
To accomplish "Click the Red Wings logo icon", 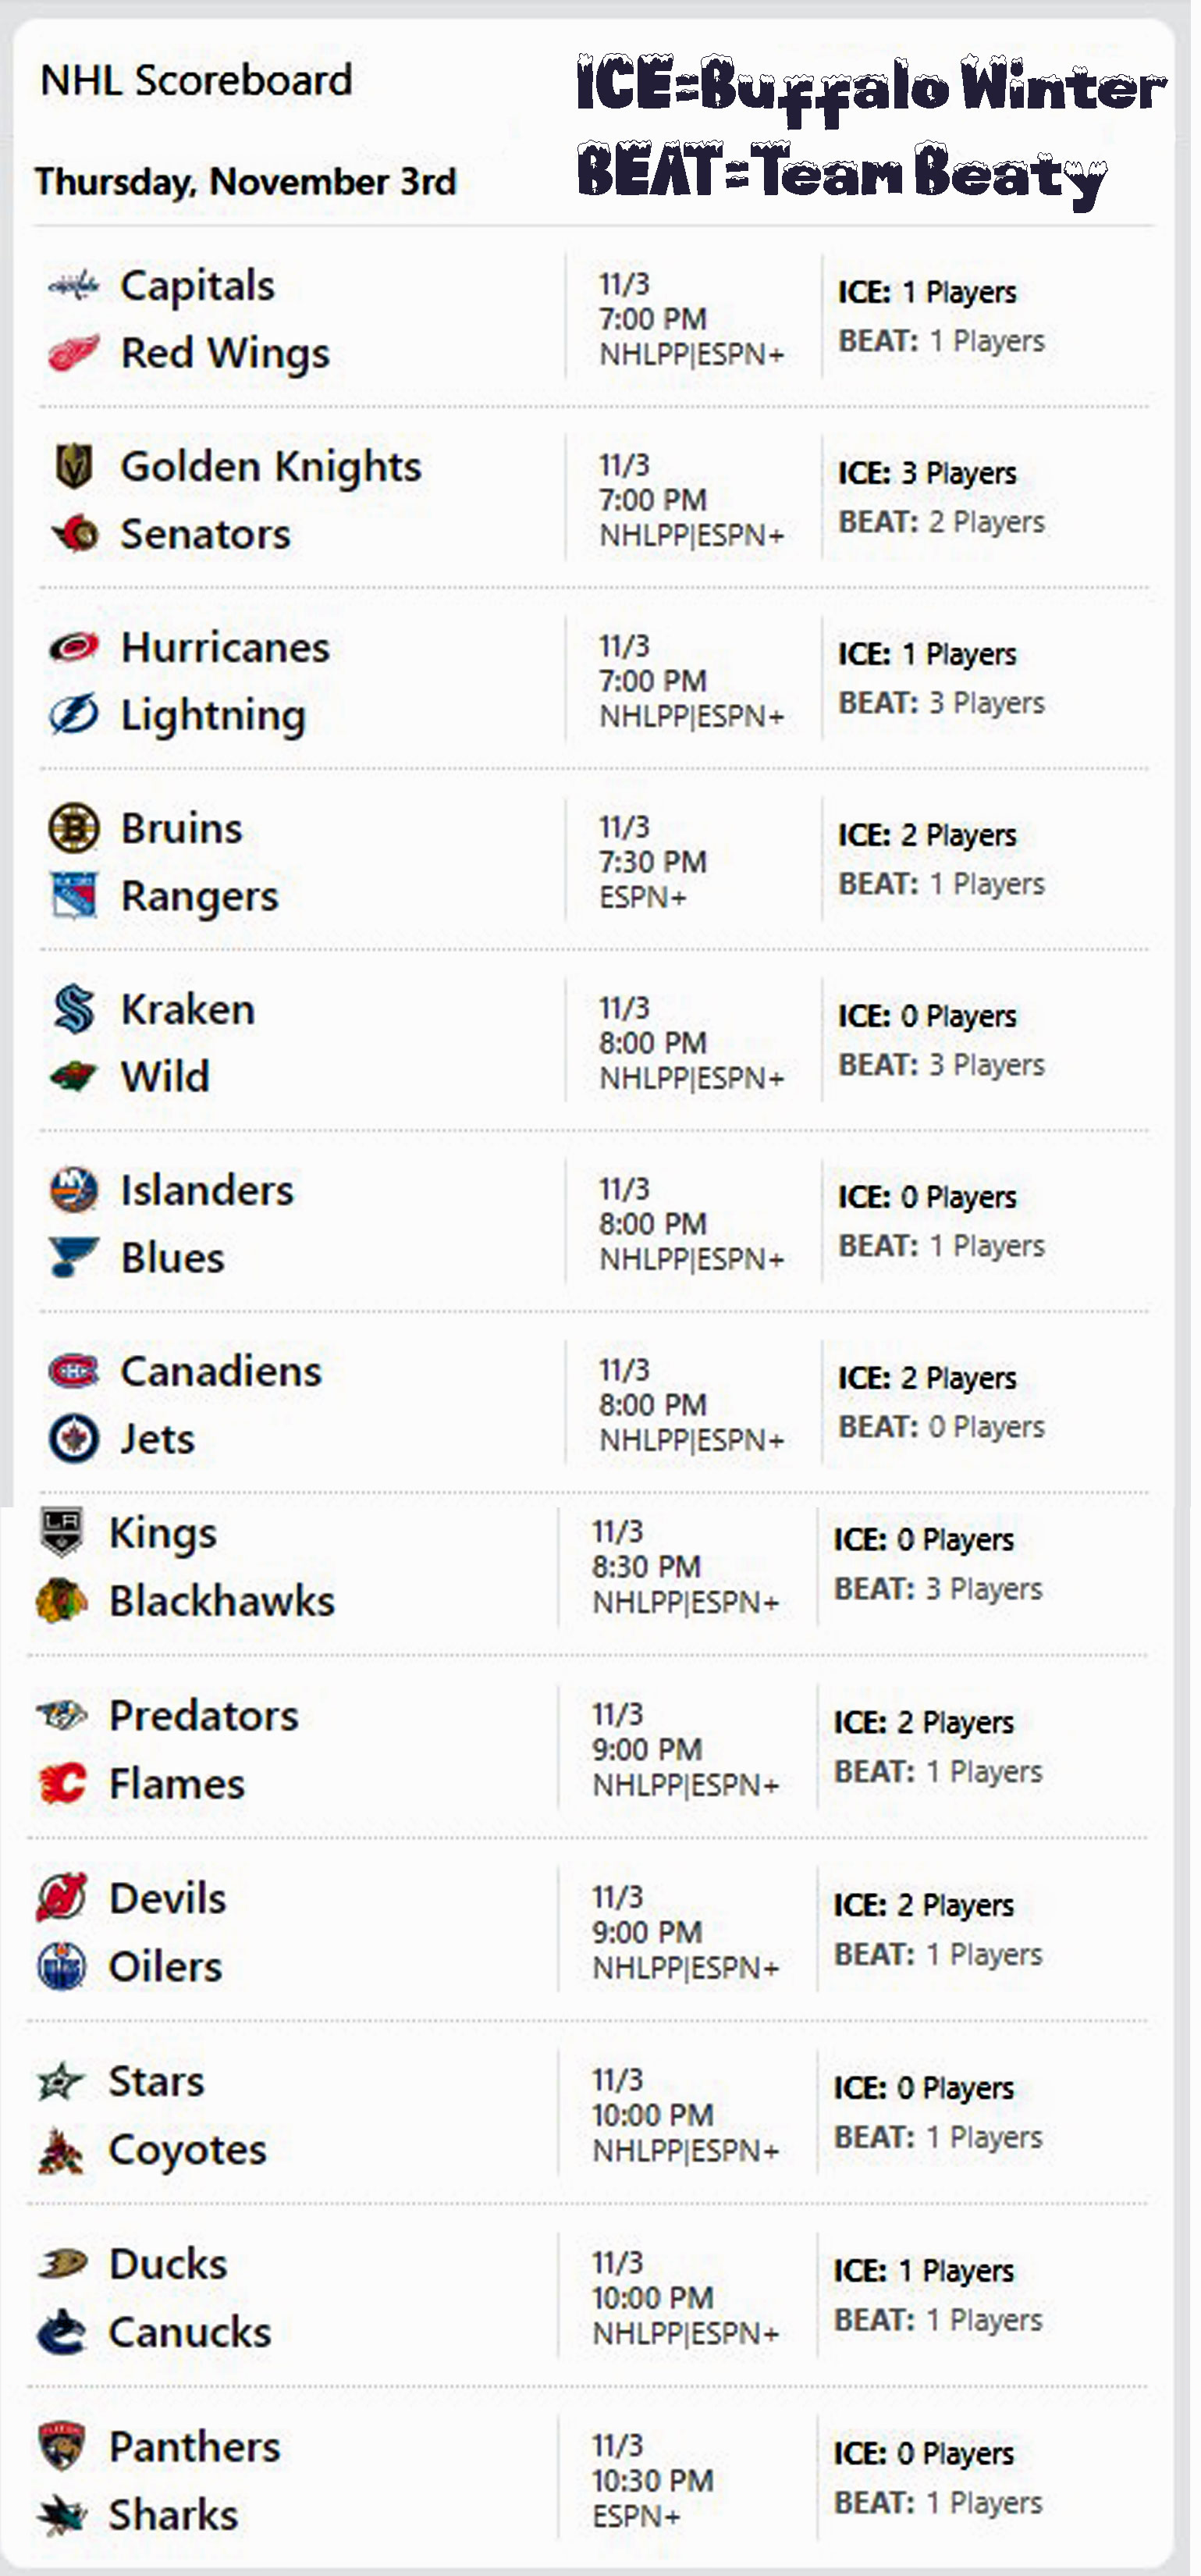I will (x=74, y=353).
